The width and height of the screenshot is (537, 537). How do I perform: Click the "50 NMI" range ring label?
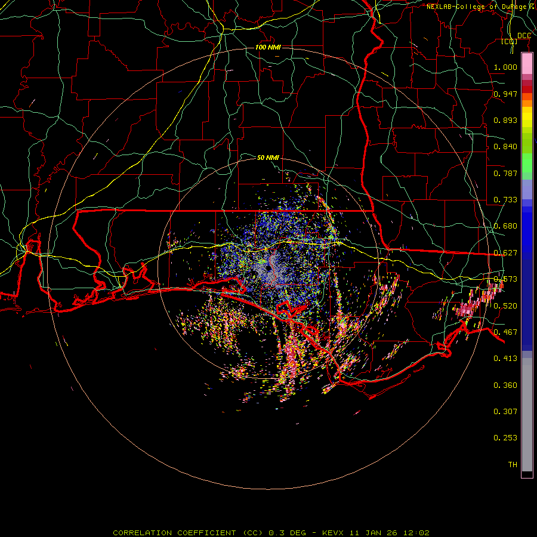[x=268, y=158]
